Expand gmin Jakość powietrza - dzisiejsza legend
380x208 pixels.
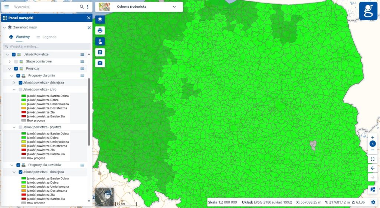(x=14, y=82)
